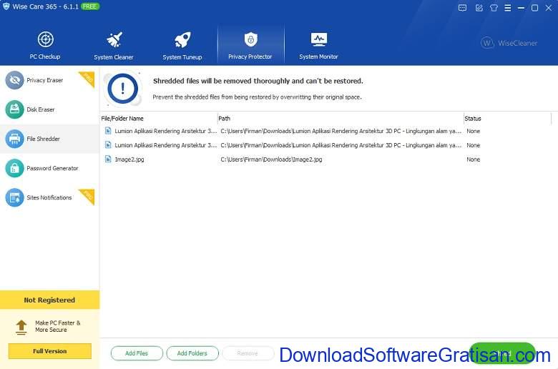Image resolution: width=558 pixels, height=369 pixels.
Task: Select the Privacy Protector tab
Action: (250, 46)
